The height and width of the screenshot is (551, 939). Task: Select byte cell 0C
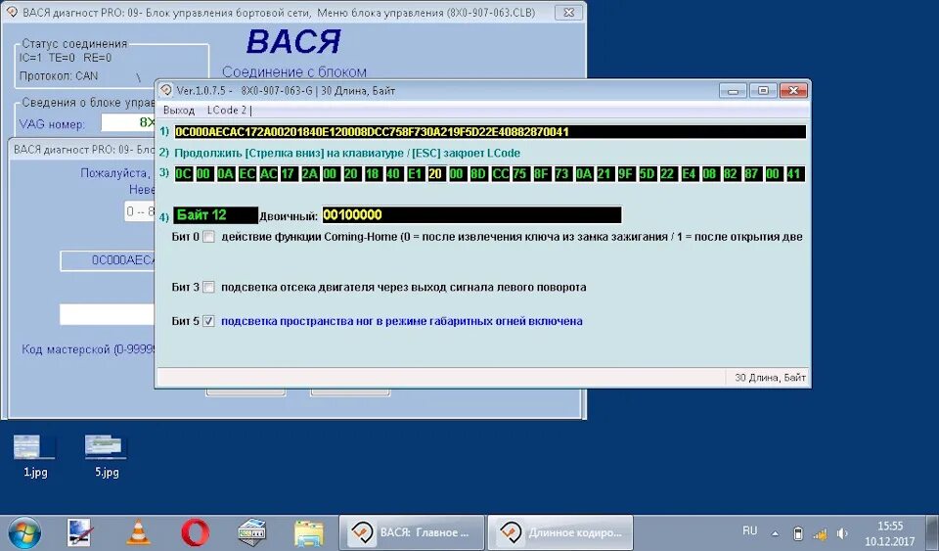click(183, 174)
